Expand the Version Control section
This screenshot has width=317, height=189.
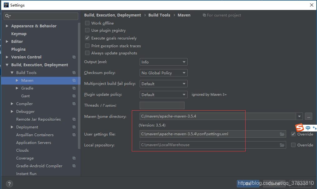click(7, 57)
